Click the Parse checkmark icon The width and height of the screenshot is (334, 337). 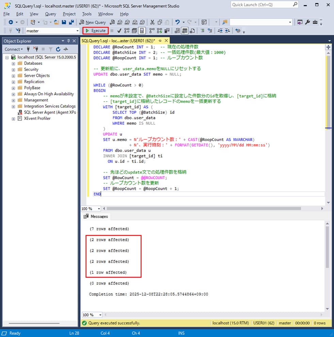120,31
